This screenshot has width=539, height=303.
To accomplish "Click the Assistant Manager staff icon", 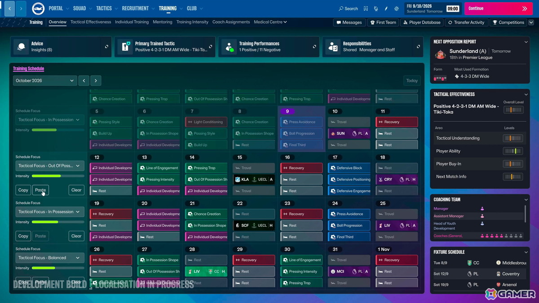I will point(482,216).
